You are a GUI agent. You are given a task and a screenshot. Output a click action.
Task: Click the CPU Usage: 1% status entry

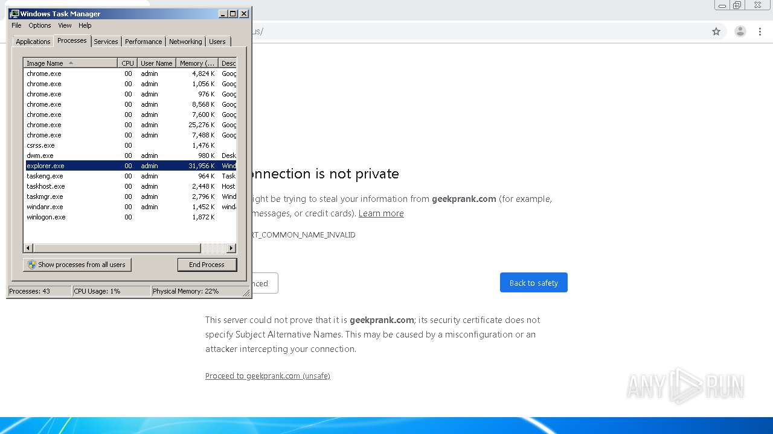(x=111, y=291)
